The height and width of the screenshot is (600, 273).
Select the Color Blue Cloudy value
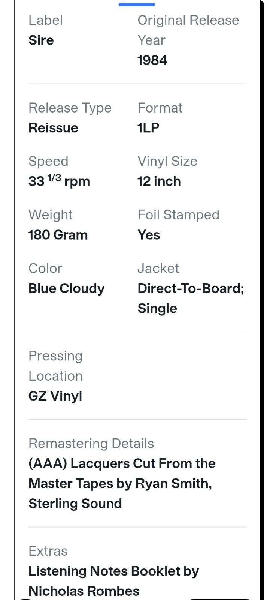pyautogui.click(x=67, y=288)
